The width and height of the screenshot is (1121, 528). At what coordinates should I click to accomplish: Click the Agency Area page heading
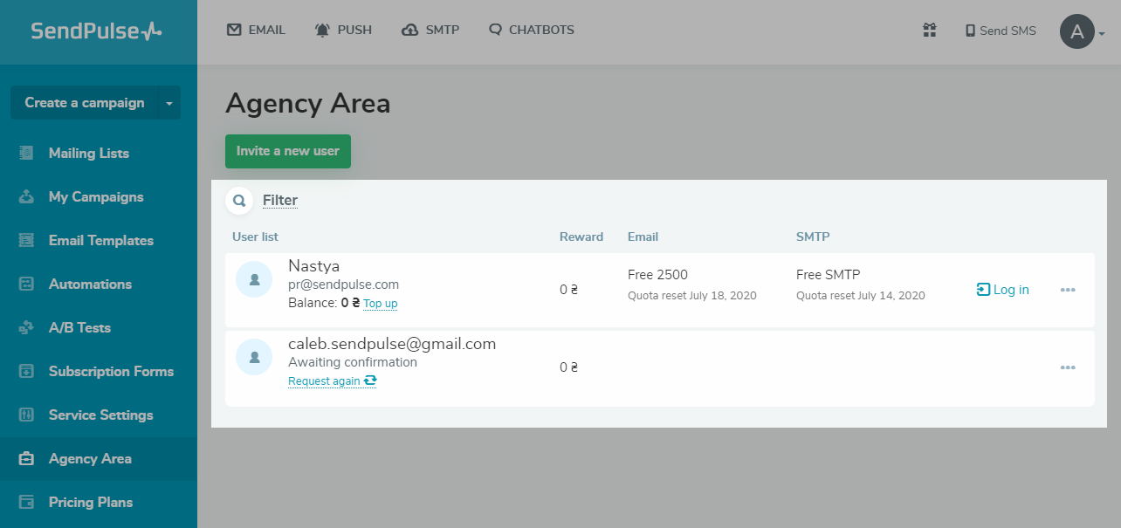click(308, 104)
